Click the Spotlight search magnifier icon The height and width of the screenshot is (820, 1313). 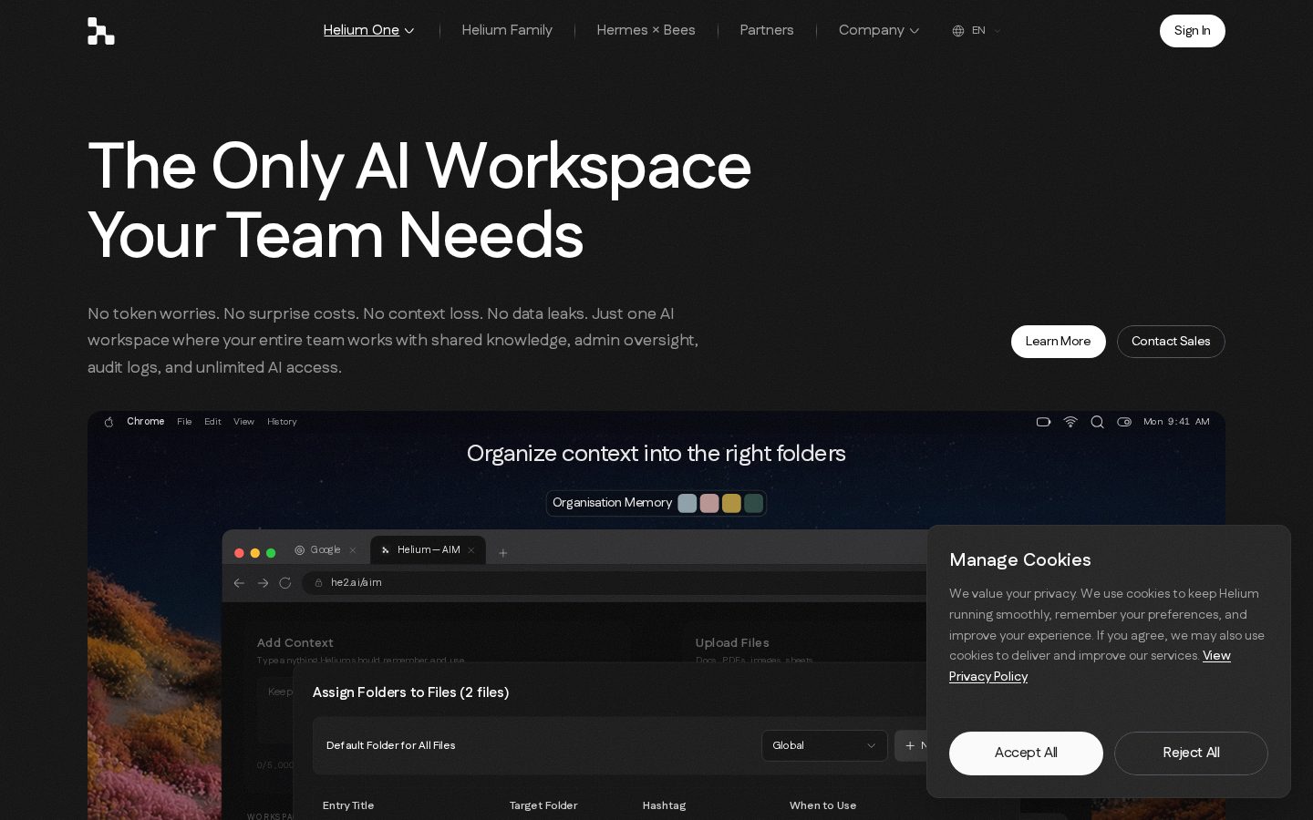point(1098,422)
